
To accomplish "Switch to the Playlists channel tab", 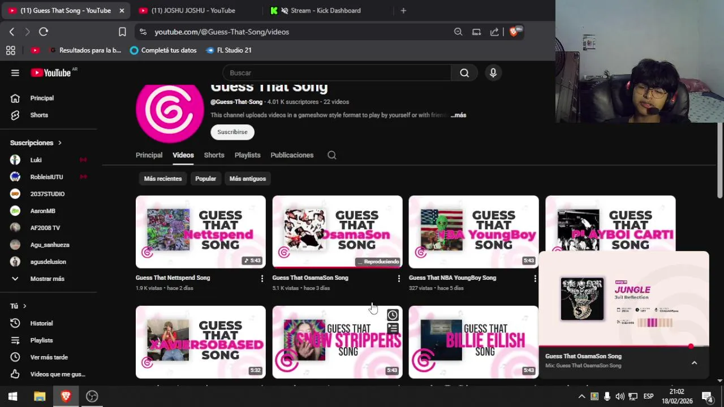I will [247, 155].
